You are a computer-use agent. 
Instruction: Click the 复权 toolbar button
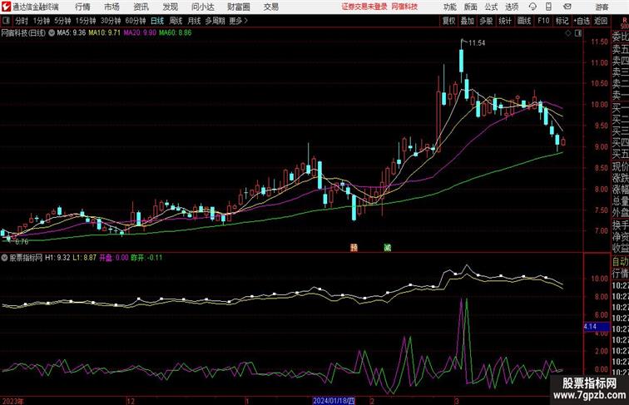tap(449, 21)
